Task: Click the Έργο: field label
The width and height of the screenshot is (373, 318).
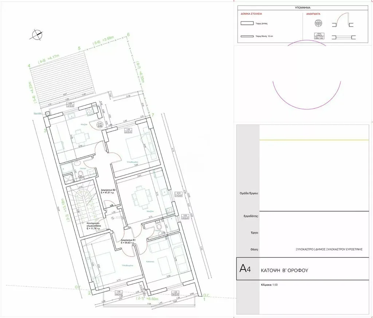Action: [254, 233]
